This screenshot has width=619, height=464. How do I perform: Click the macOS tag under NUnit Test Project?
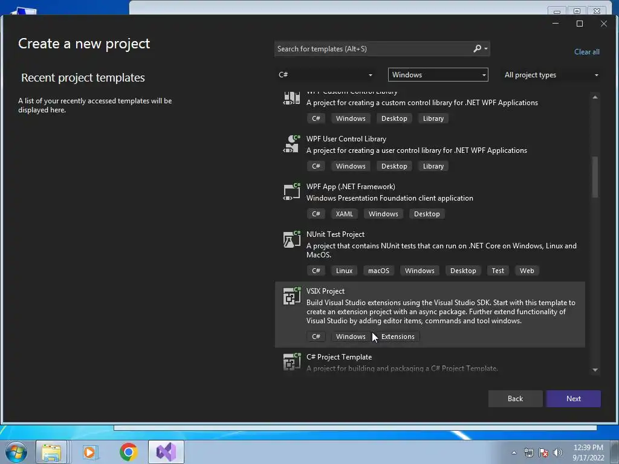(378, 271)
